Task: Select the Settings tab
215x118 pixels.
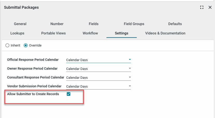Action: pyautogui.click(x=121, y=33)
